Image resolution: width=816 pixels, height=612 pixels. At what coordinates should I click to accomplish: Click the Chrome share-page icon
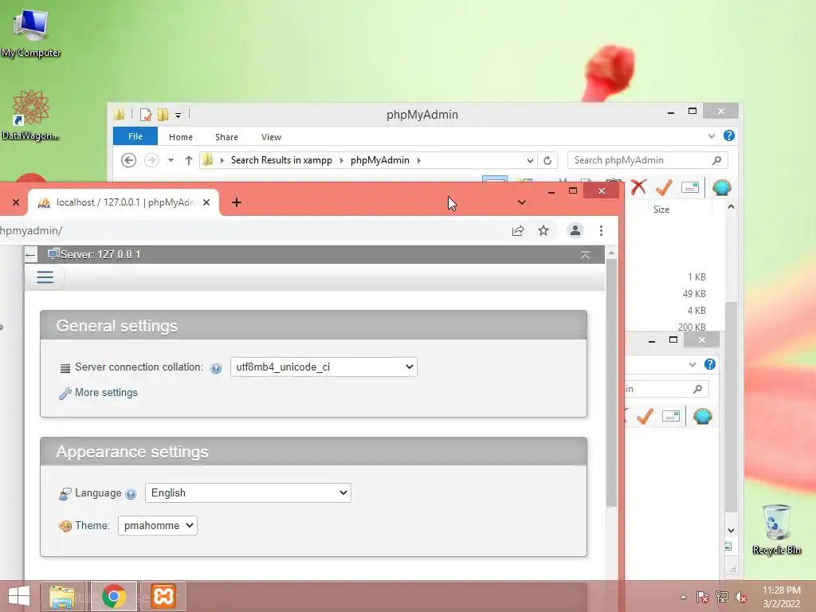click(518, 230)
